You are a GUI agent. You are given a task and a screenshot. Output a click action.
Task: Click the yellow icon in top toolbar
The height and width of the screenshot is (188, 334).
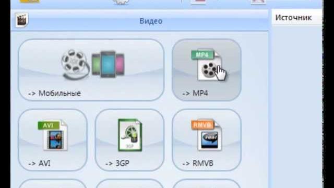(30, 1)
